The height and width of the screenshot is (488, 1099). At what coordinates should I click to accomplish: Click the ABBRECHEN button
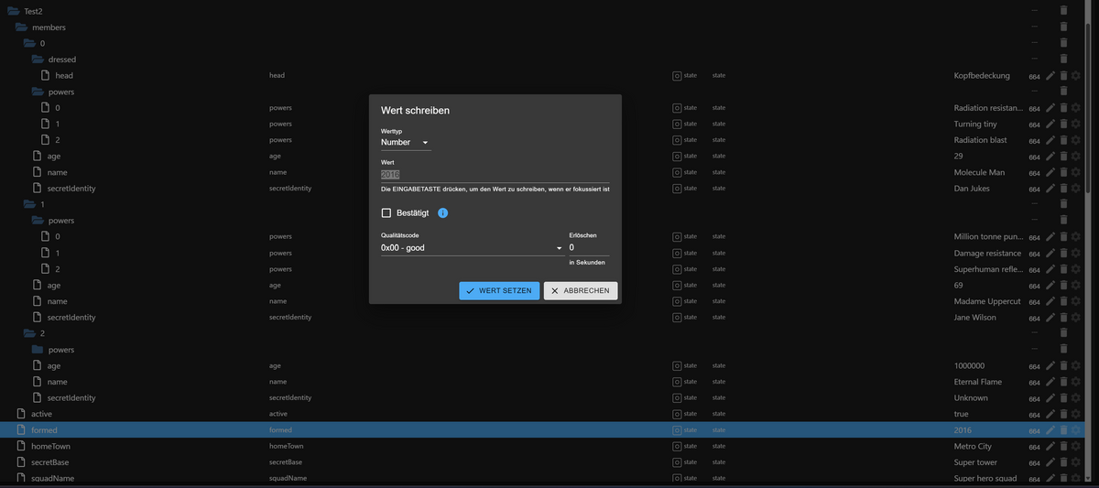pyautogui.click(x=582, y=290)
